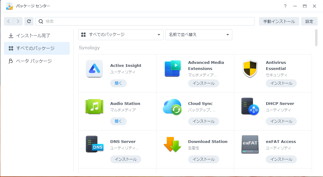The width and height of the screenshot is (323, 177).
Task: Focus the 検索 search field
Action: [145, 21]
